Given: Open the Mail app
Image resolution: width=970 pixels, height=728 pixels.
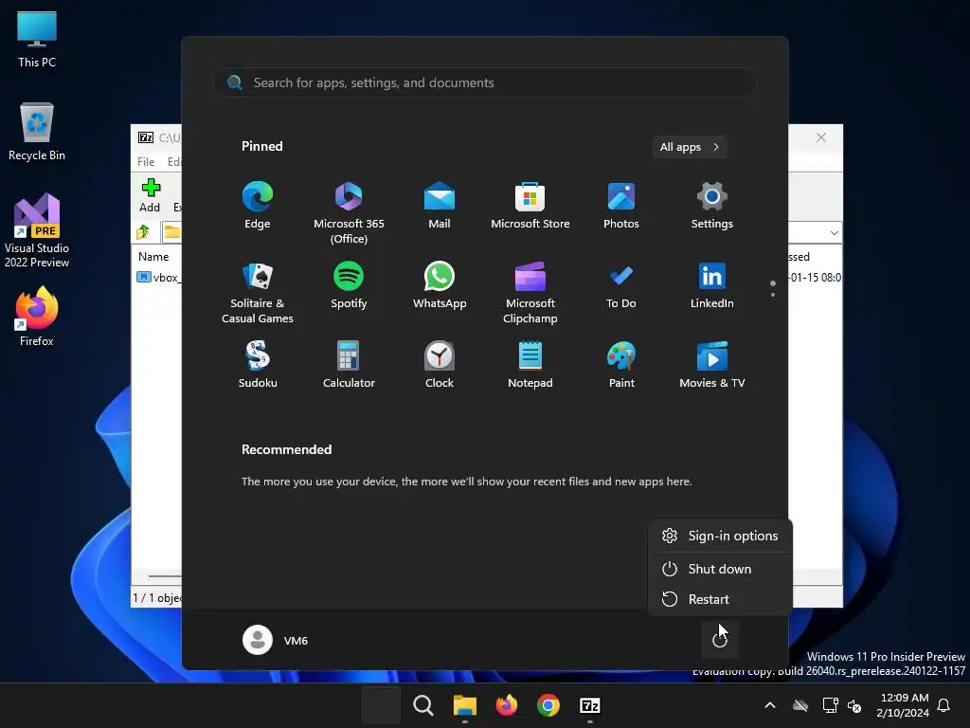Looking at the screenshot, I should 440,206.
